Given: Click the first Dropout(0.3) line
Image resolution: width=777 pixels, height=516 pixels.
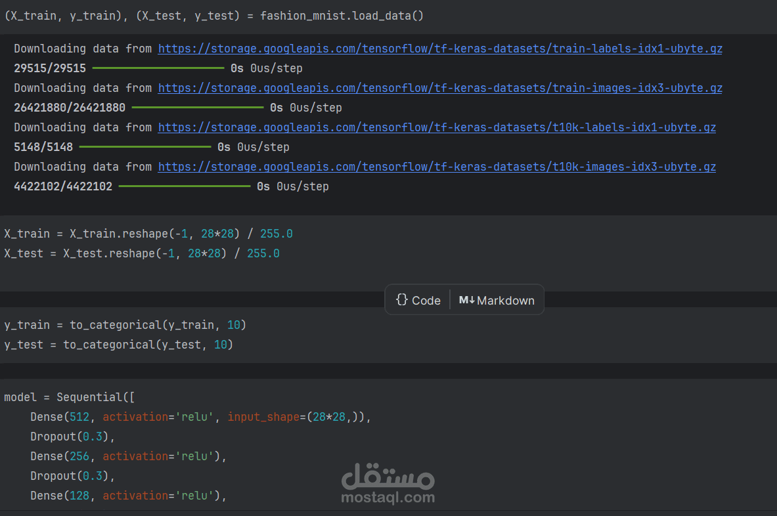Looking at the screenshot, I should tap(72, 437).
